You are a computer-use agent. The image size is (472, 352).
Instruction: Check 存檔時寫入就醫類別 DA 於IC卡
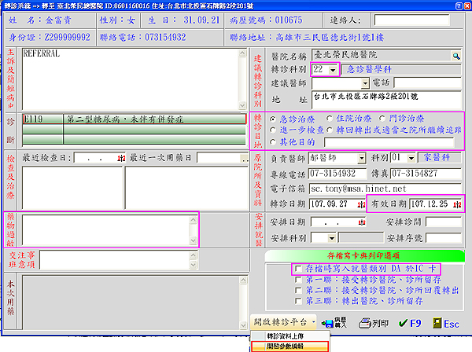coord(297,269)
